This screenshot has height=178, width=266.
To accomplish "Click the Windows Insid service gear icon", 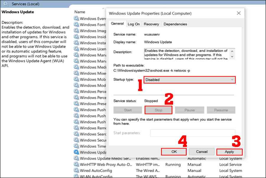I will coord(76,37).
